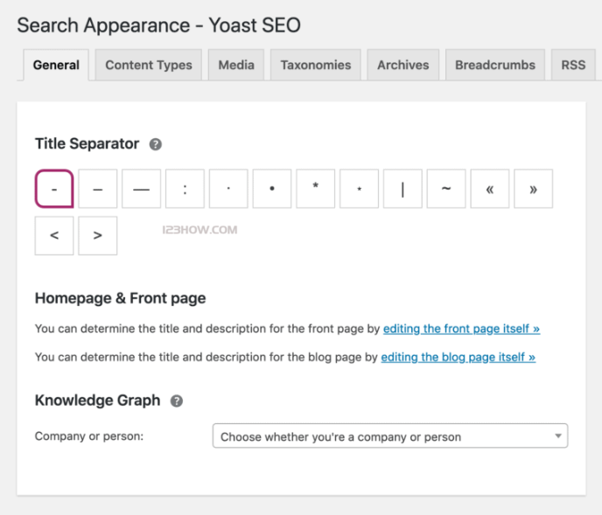
Task: Select the vertical pipe title separator
Action: point(402,189)
